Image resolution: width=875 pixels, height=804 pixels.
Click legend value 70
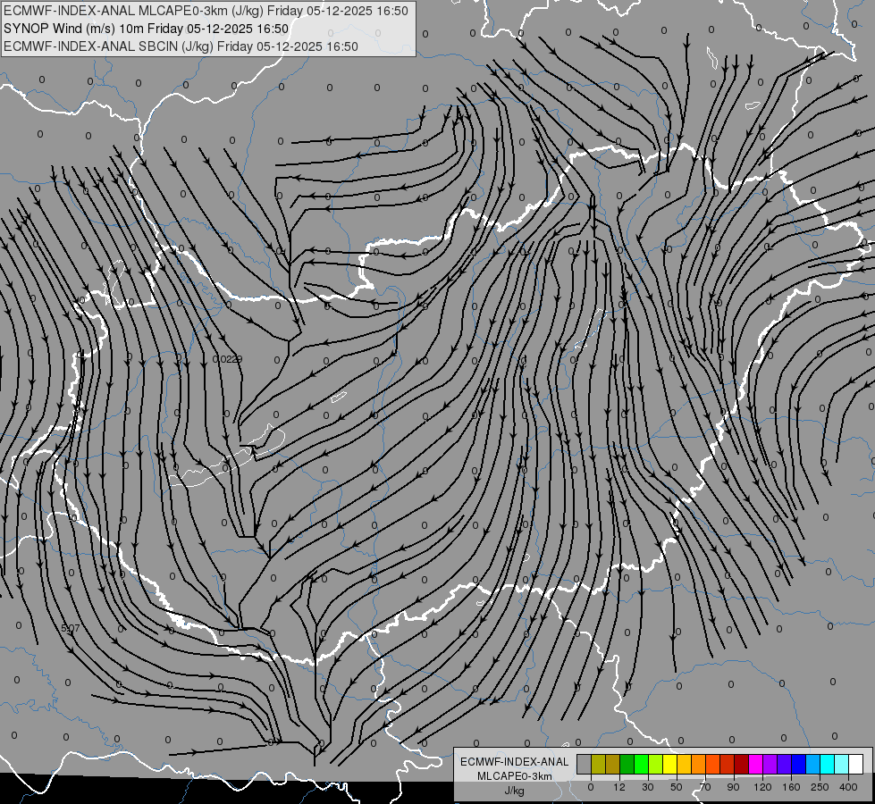tap(705, 787)
